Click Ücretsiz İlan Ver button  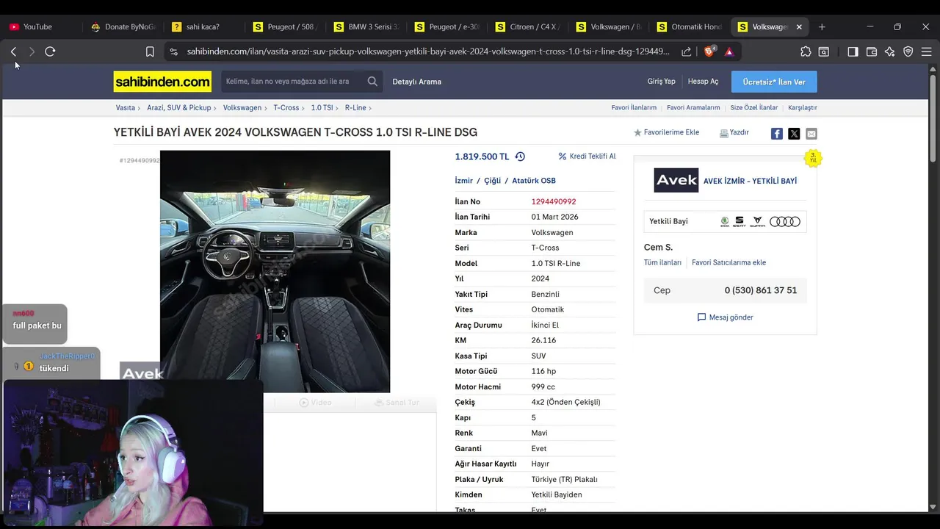point(774,82)
